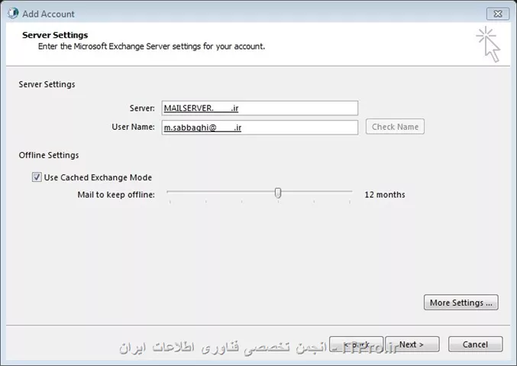Click the 'Server:' label
This screenshot has height=366, width=517.
(x=142, y=109)
